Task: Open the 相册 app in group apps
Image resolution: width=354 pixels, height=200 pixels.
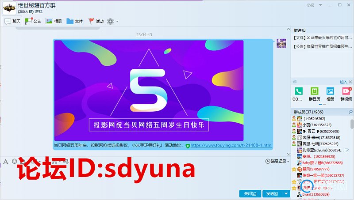Action: pos(330,94)
